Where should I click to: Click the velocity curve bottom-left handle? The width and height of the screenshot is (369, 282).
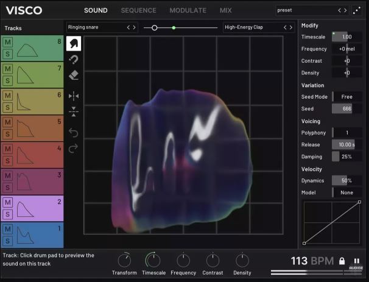[x=304, y=244]
